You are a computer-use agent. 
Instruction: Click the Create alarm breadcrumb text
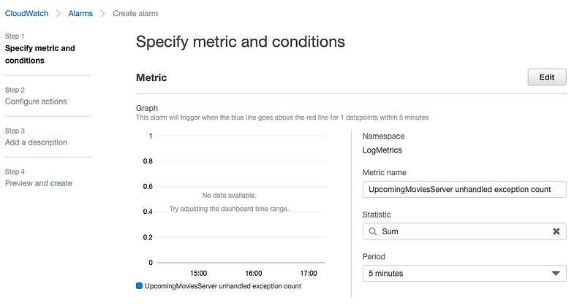(x=135, y=13)
